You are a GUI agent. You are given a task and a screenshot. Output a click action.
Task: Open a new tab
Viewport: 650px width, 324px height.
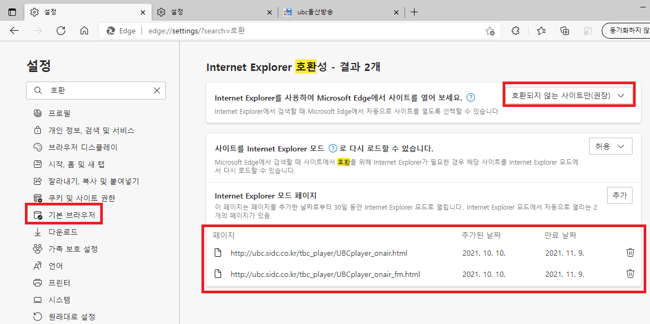click(x=415, y=12)
